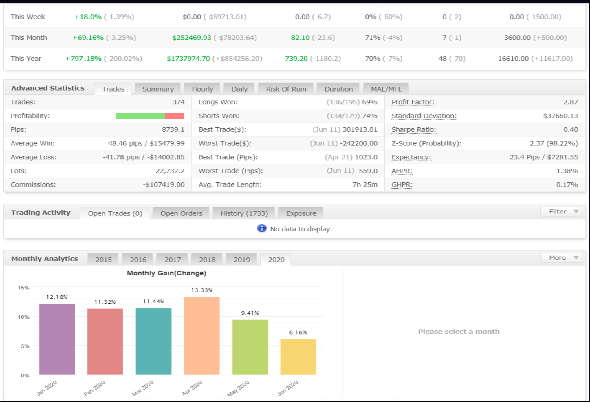This screenshot has width=590, height=402.
Task: Click the blue info icon beside 'No data to display'
Action: [261, 229]
